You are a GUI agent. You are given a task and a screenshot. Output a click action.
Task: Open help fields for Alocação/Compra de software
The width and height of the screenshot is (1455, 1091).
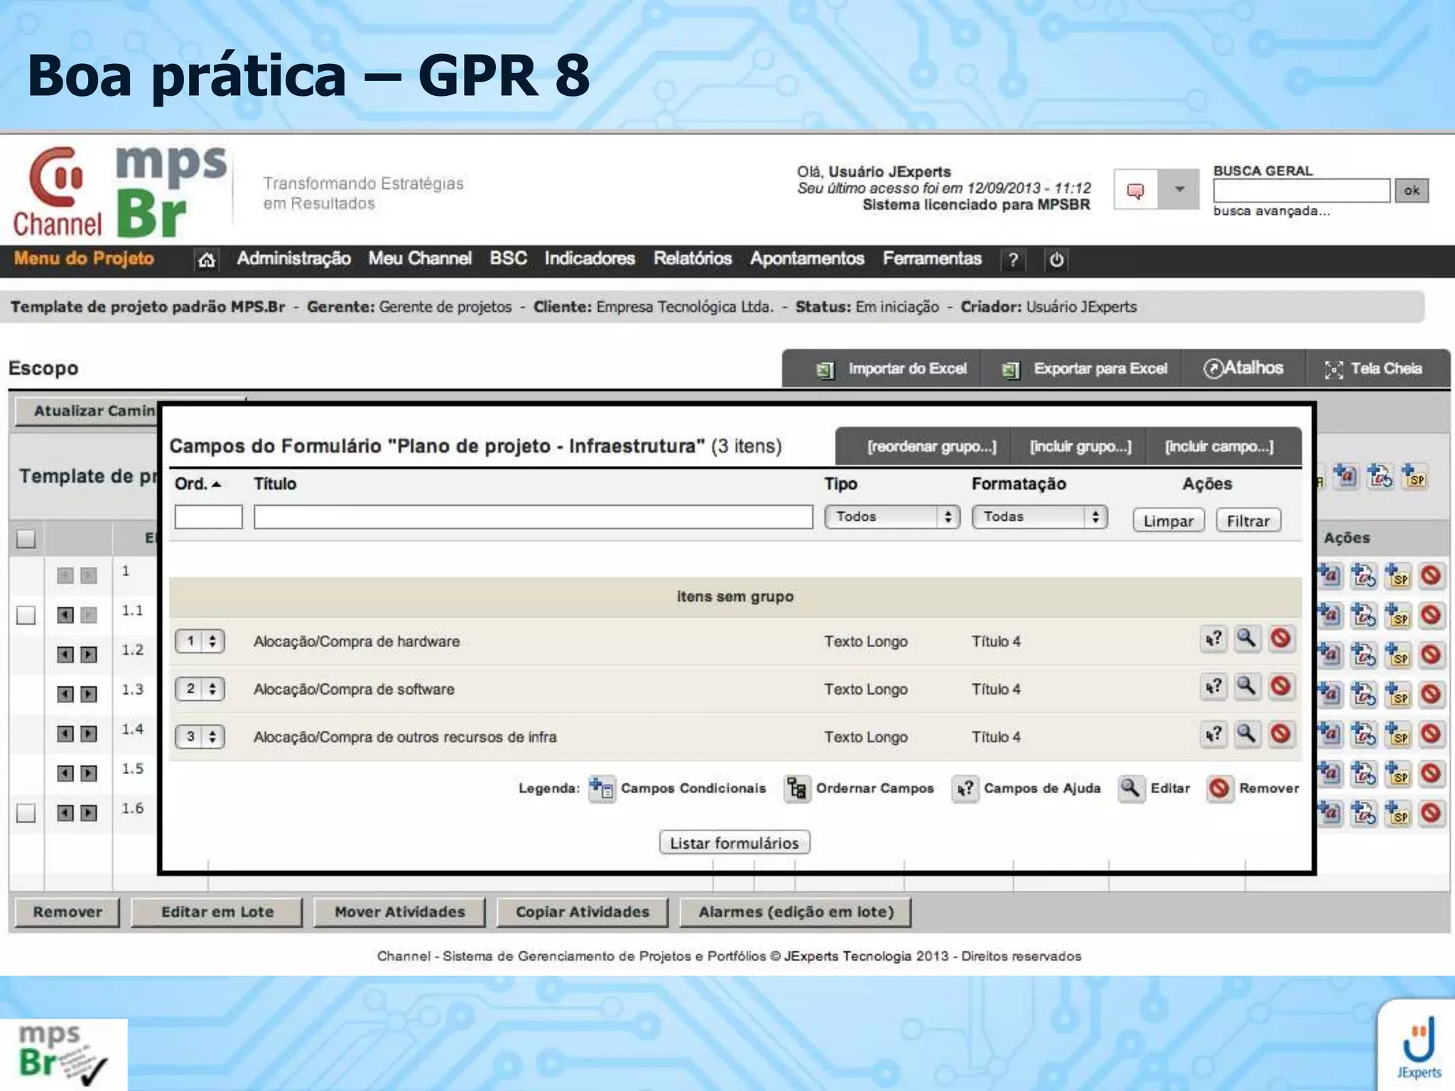1214,687
